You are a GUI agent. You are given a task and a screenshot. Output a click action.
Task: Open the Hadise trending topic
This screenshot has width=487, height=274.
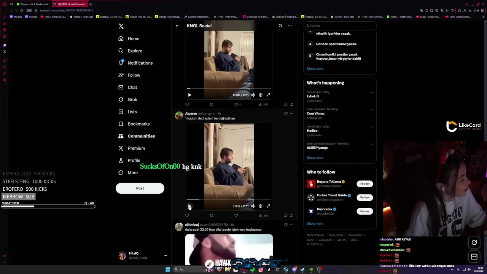coord(312,131)
